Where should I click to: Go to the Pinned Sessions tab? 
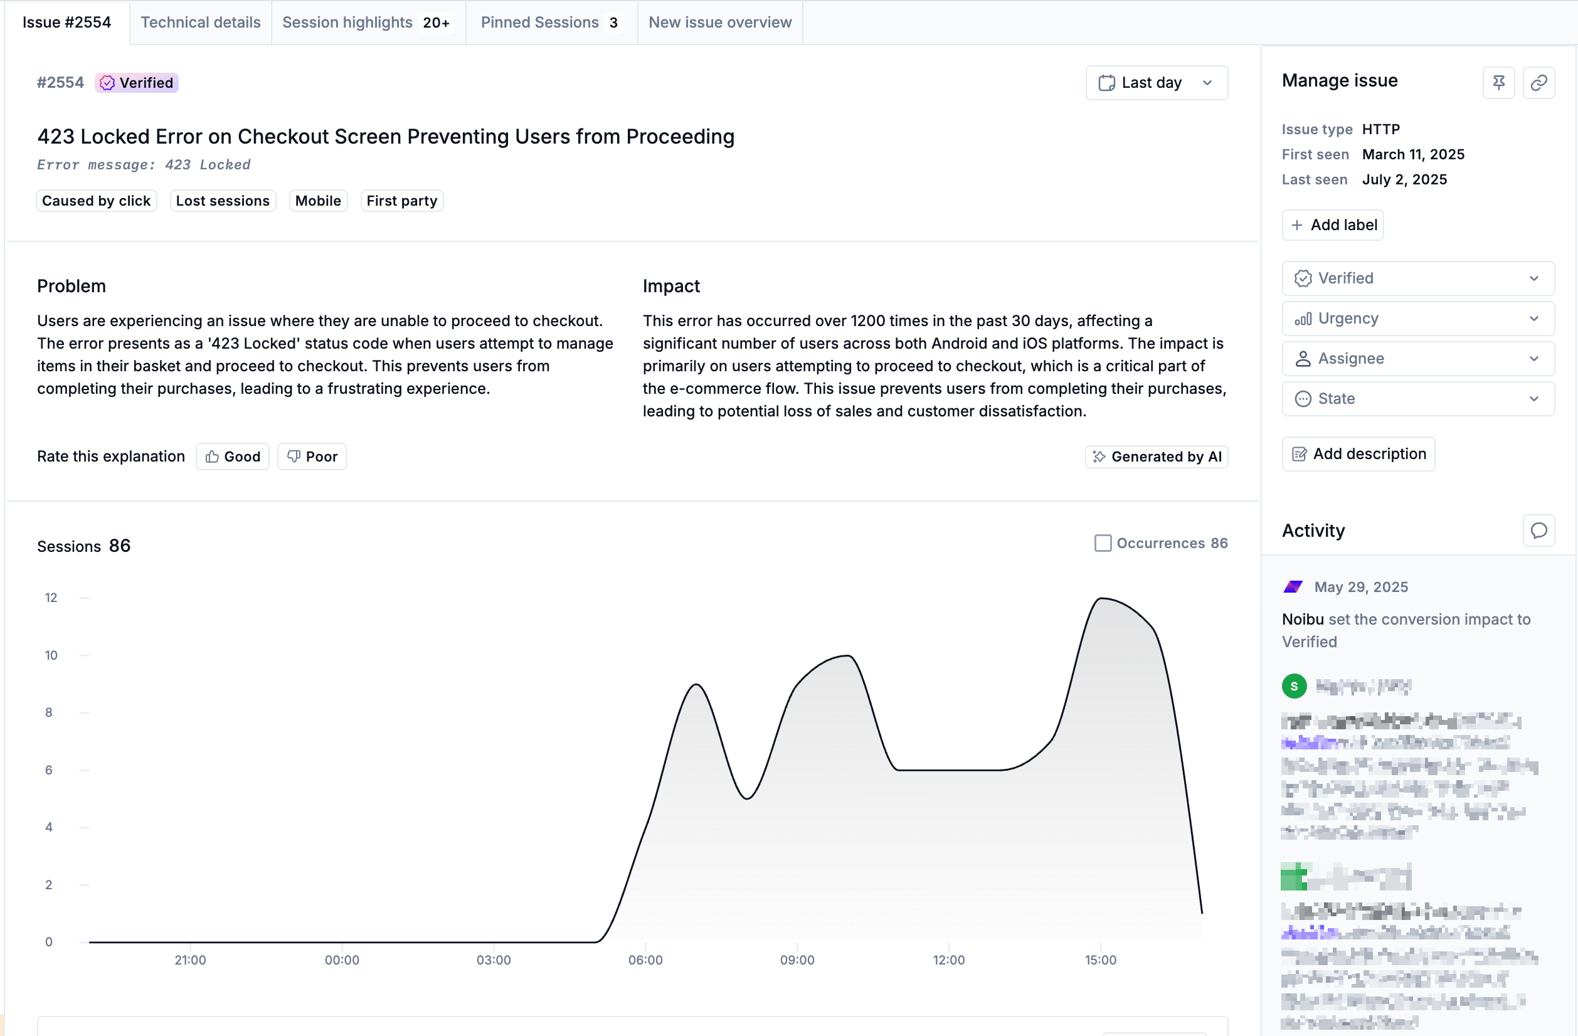pyautogui.click(x=549, y=23)
